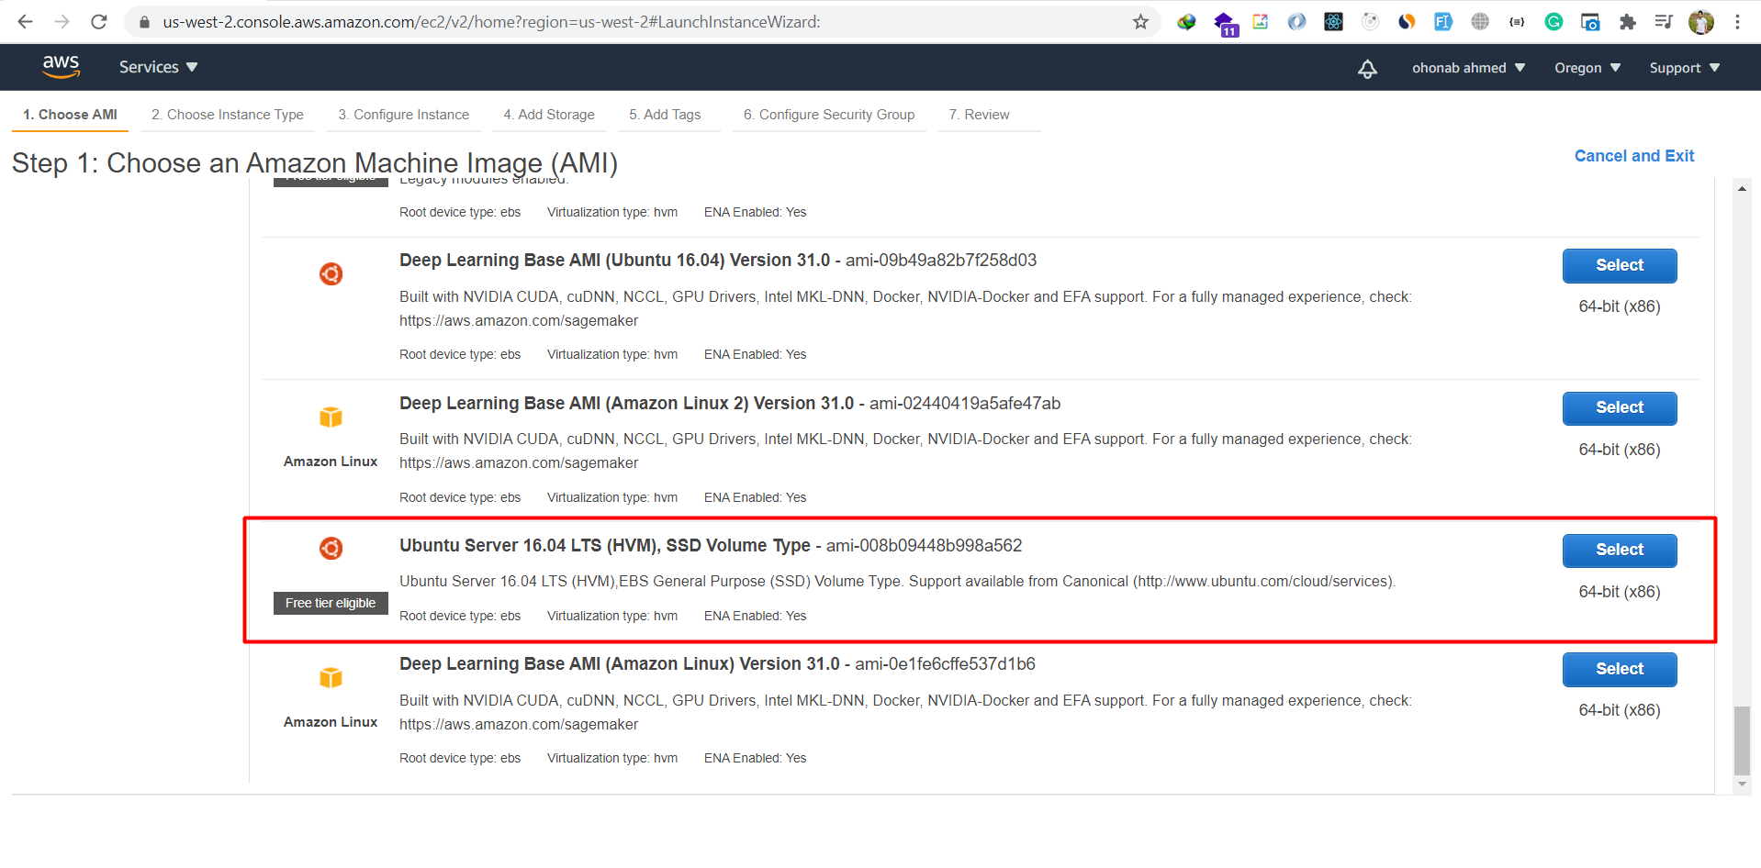This screenshot has width=1761, height=868.
Task: Go to the 3. Configure Instance step
Action: pos(403,115)
